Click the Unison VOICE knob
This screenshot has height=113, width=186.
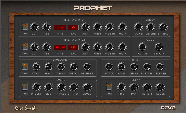coord(138,27)
